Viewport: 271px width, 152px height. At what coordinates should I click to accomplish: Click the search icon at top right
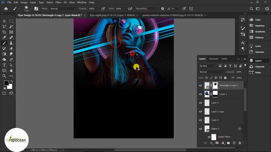pos(251,8)
